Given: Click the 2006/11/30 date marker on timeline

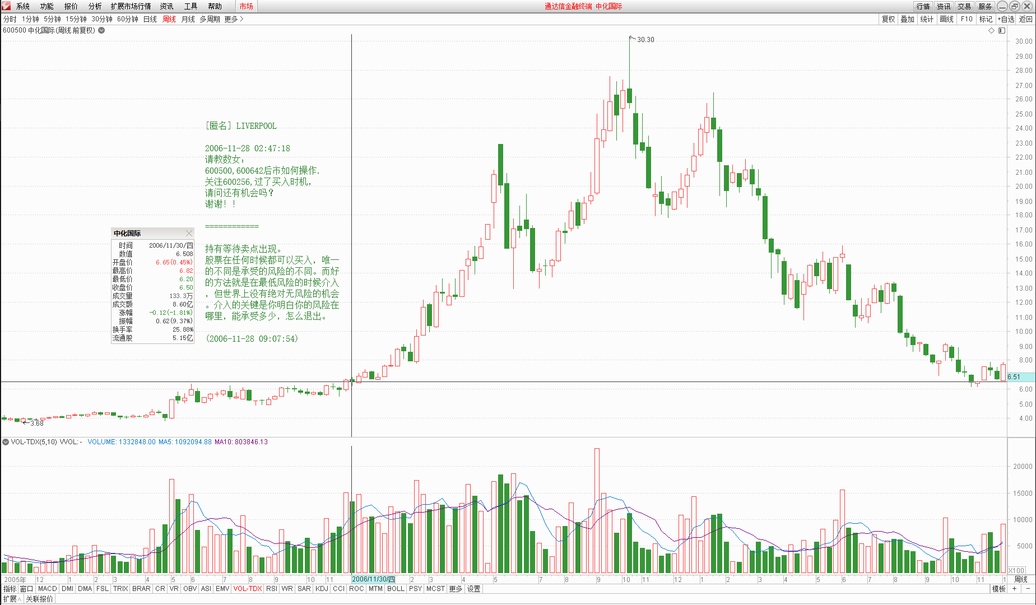Looking at the screenshot, I should (x=373, y=579).
